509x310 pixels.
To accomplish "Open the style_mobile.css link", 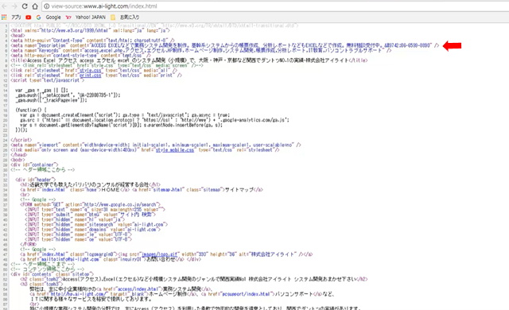I will click(x=175, y=150).
